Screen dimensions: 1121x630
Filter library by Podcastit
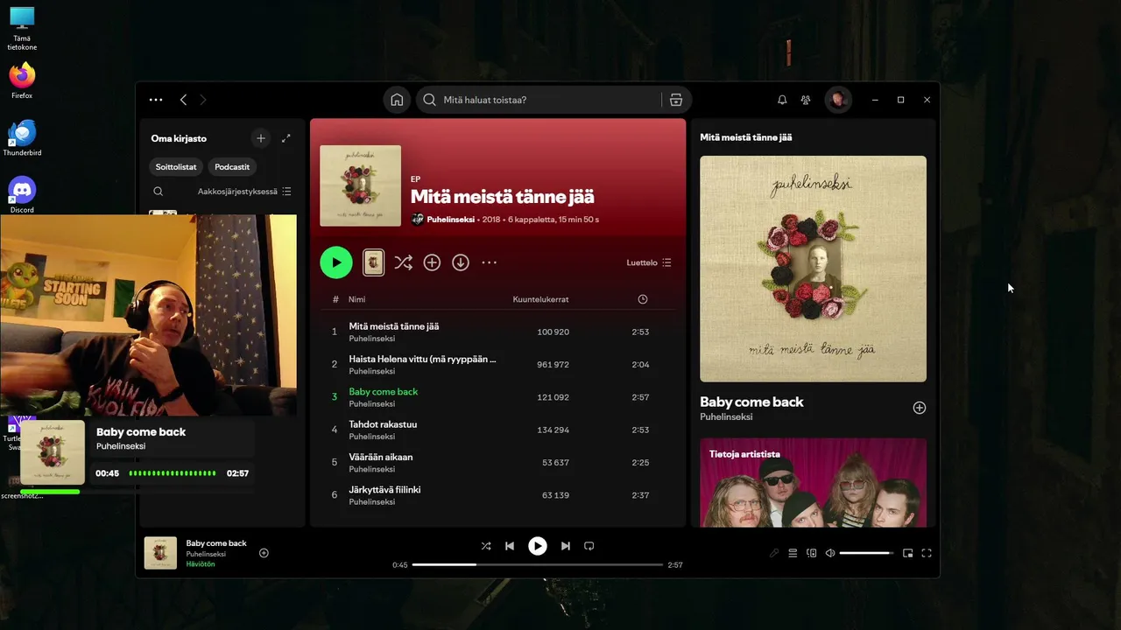[x=232, y=166]
